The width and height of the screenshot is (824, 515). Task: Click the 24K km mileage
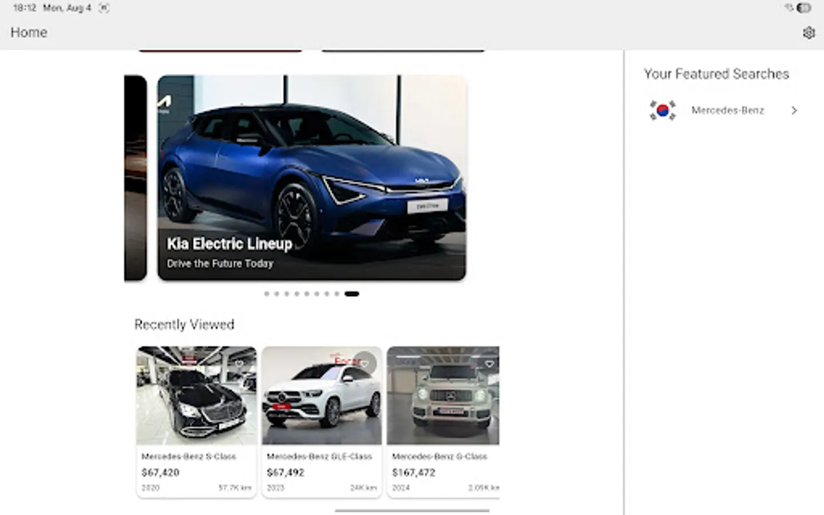363,488
